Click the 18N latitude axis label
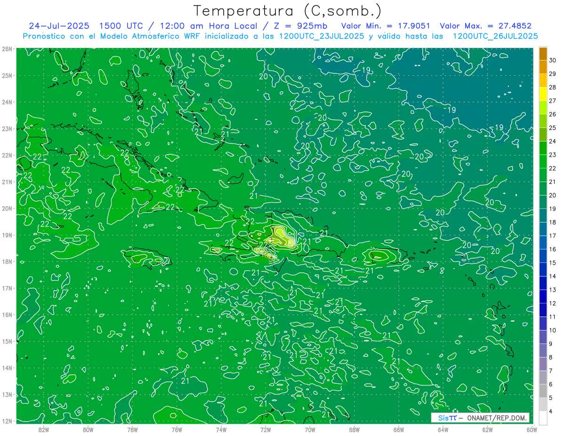The image size is (565, 436). tap(7, 262)
